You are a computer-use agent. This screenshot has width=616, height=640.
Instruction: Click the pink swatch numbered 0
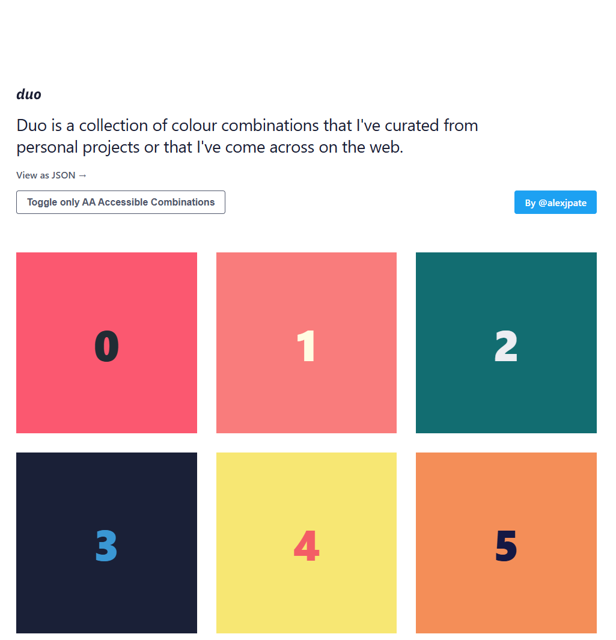click(x=106, y=343)
